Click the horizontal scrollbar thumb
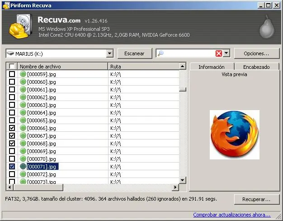283x221 pixels. 38,187
